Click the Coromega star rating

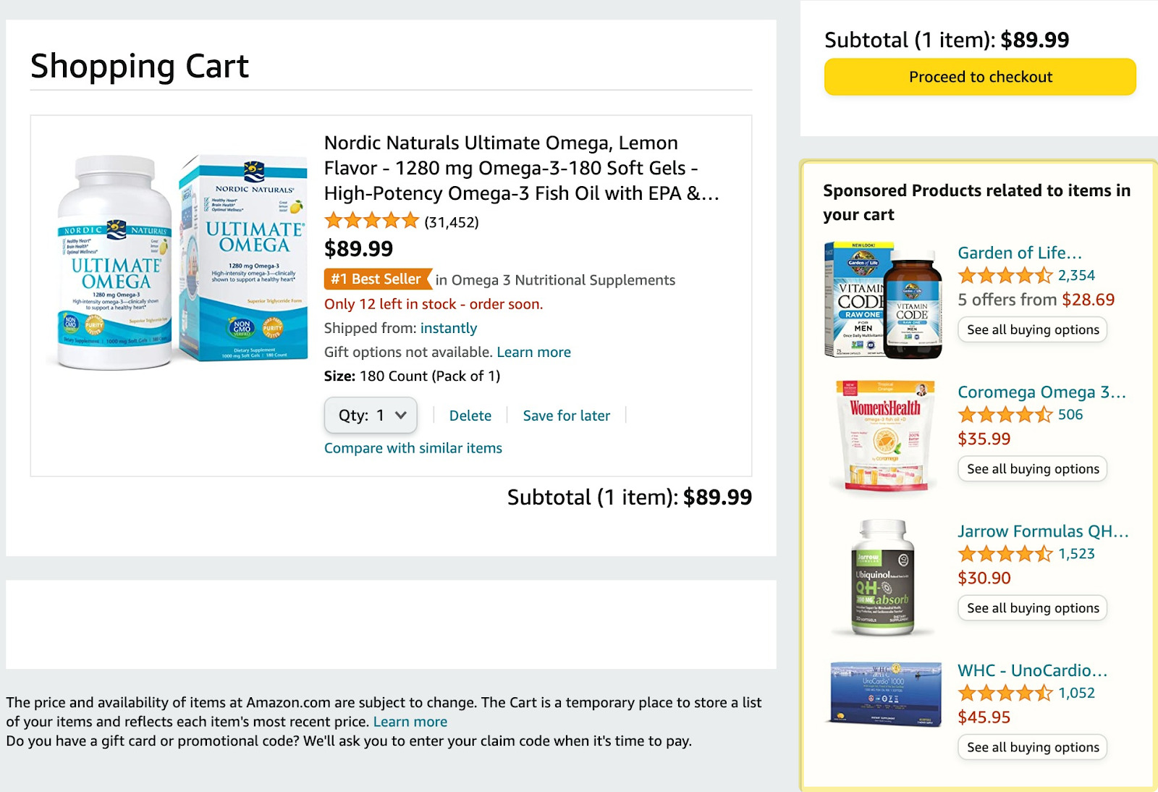1006,415
